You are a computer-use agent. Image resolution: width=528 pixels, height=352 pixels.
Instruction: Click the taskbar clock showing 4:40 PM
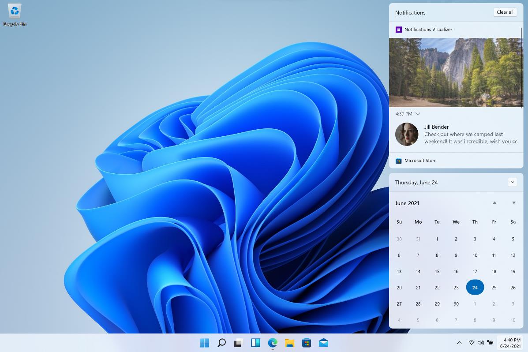pyautogui.click(x=510, y=343)
